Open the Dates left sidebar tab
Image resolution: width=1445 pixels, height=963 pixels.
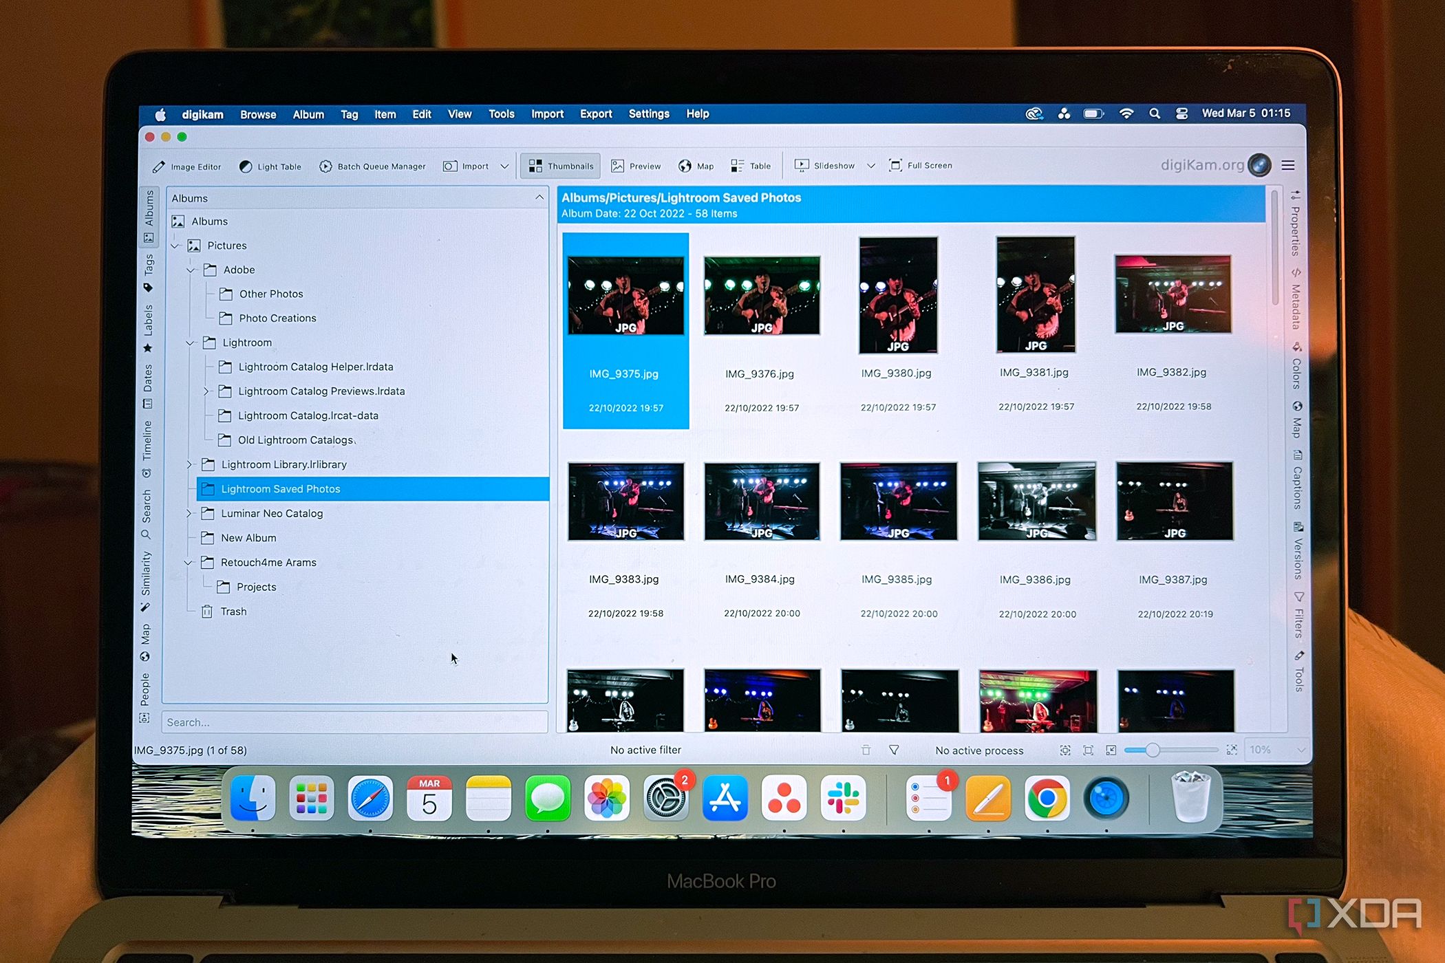coord(147,387)
